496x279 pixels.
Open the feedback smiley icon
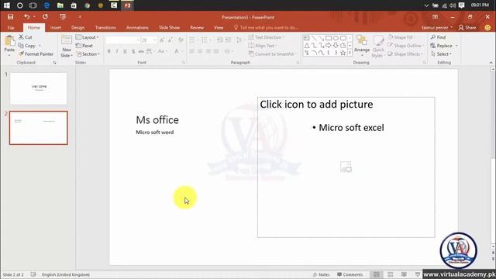tap(487, 28)
